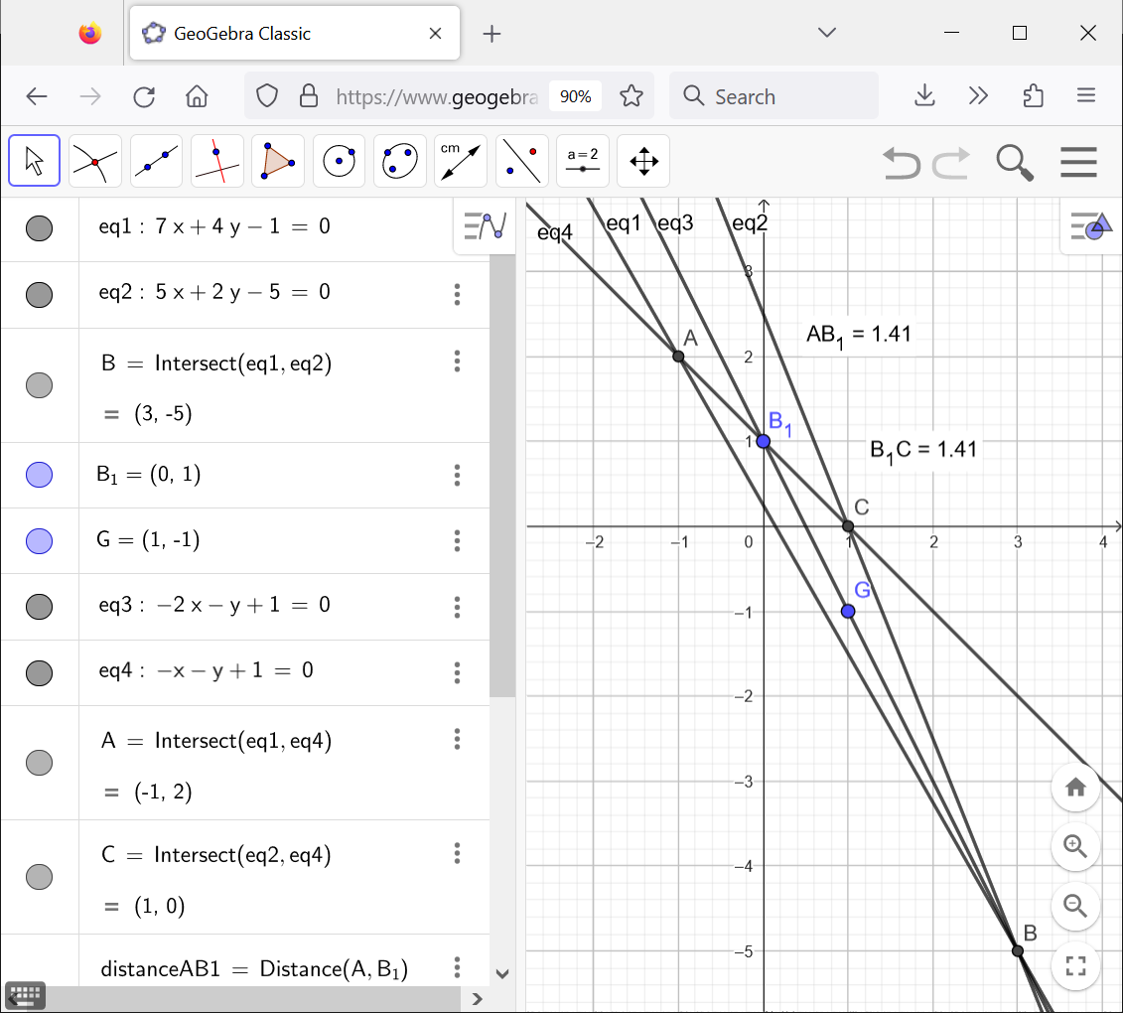Reload the page in Firefox

144,96
